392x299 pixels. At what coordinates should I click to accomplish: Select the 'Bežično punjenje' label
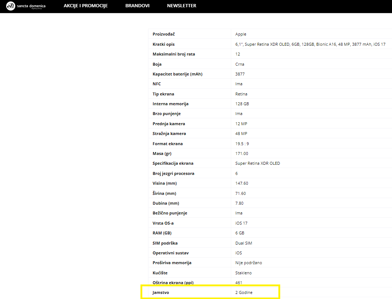(x=170, y=213)
